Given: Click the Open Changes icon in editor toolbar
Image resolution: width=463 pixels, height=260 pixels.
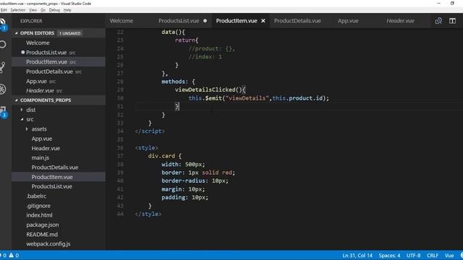Looking at the screenshot, I should [438, 21].
